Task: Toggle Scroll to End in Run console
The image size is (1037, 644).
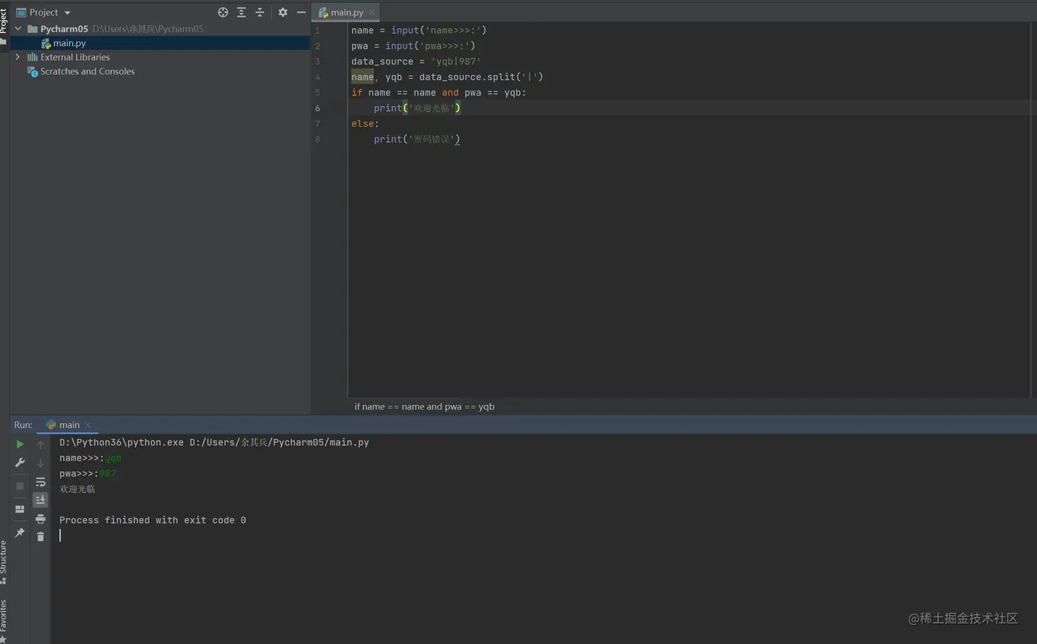Action: click(40, 500)
